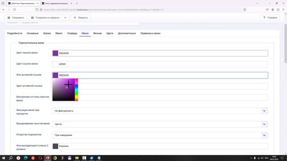Open the Открытие подпунктов dropdown
Image resolution: width=287 pixels, height=161 pixels.
160,135
